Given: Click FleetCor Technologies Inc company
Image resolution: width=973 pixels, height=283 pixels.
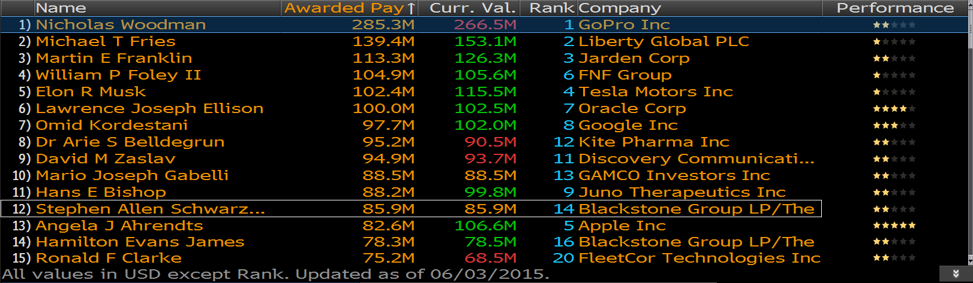Looking at the screenshot, I should pyautogui.click(x=699, y=258).
